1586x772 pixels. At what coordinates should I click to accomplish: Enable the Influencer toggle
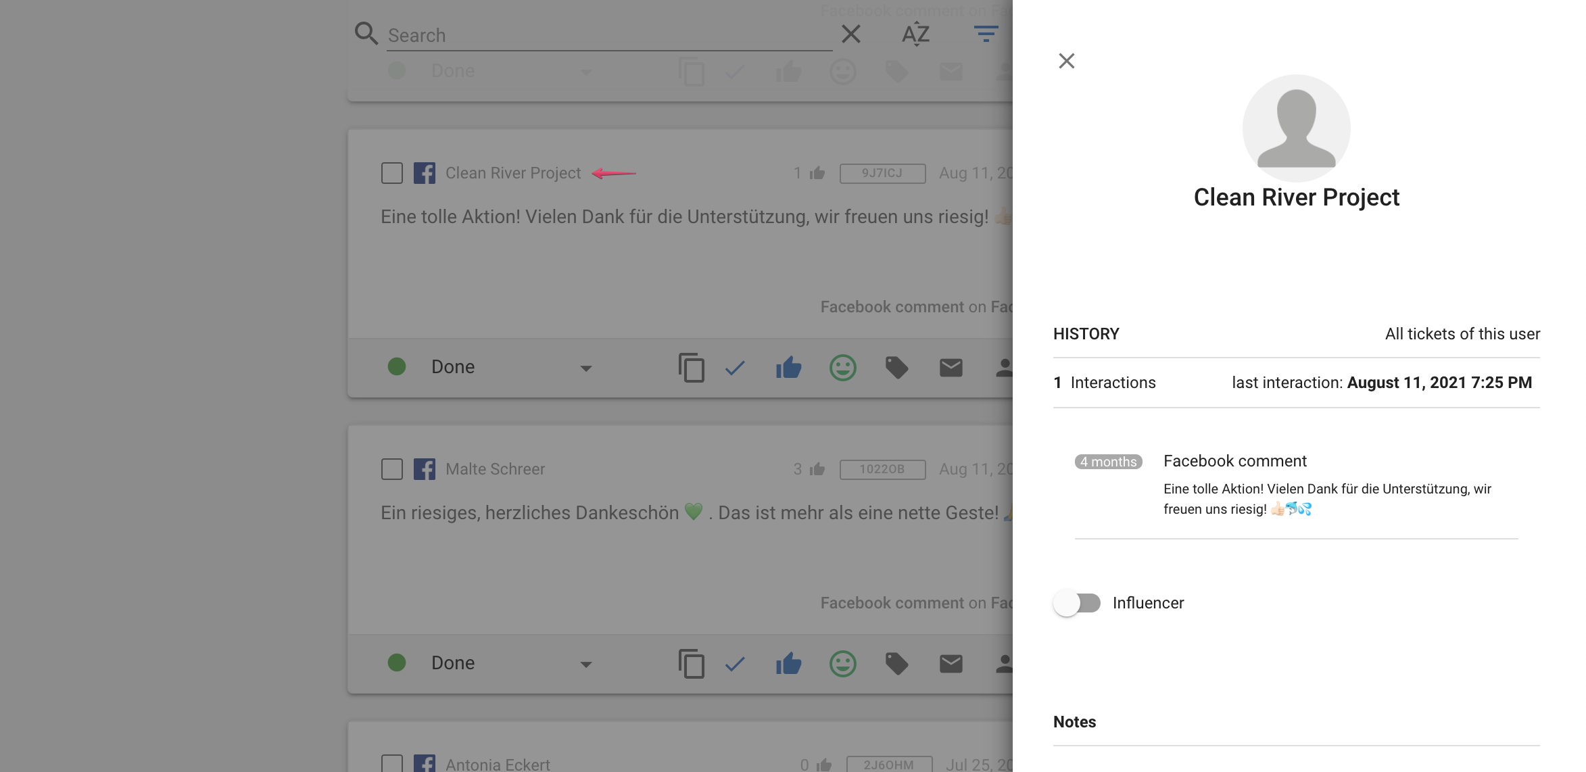(x=1078, y=602)
